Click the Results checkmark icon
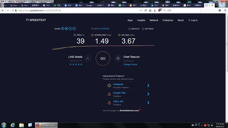228x128 pixels. click(130, 29)
